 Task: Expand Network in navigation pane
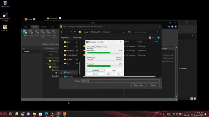click(62, 77)
